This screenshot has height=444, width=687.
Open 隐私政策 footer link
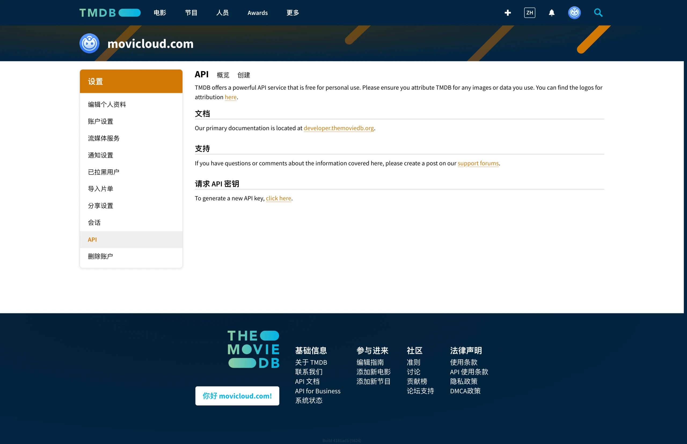point(464,381)
